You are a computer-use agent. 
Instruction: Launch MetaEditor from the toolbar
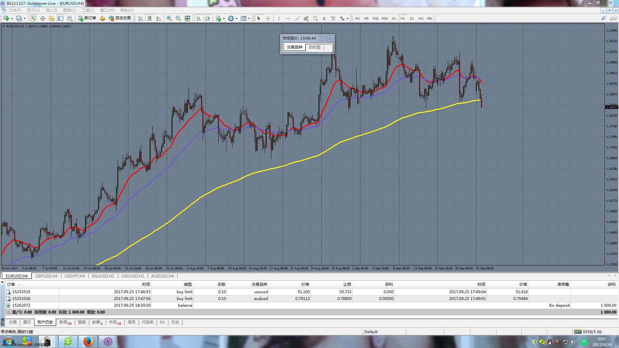coord(103,18)
